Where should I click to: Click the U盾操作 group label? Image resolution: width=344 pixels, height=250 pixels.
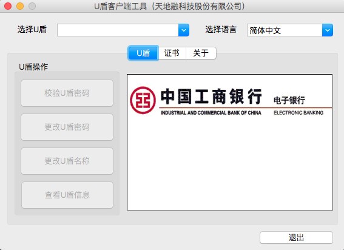click(33, 67)
